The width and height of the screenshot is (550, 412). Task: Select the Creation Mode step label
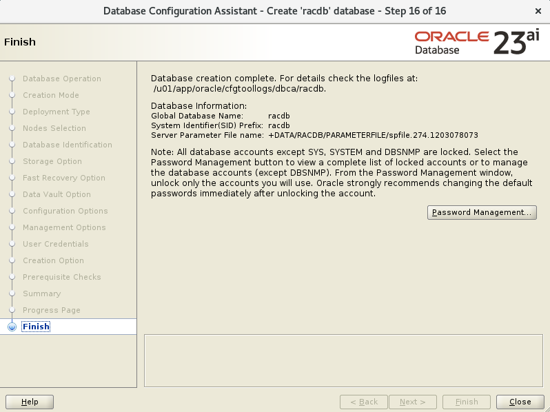coord(51,95)
